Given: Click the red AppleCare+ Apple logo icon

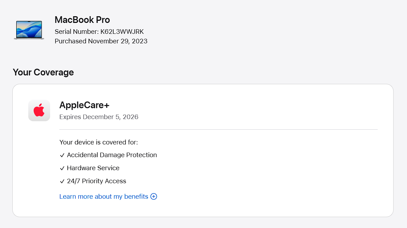Looking at the screenshot, I should pos(39,110).
